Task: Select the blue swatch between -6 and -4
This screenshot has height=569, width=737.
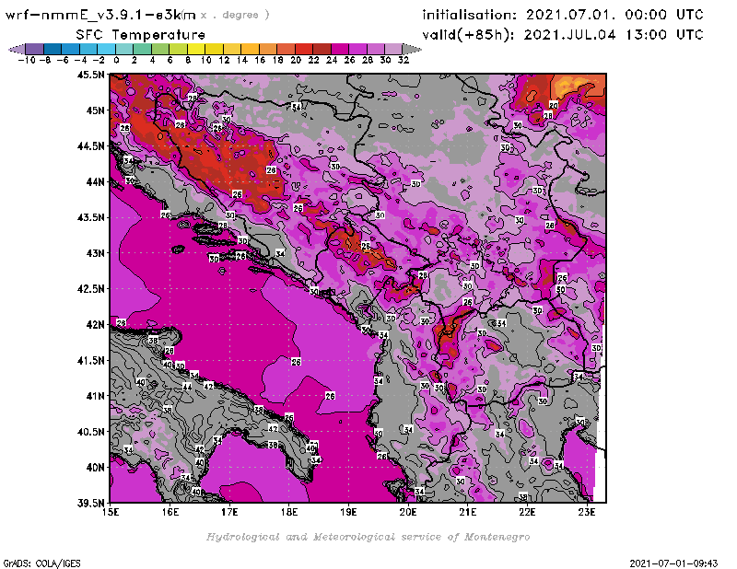Action: [71, 50]
